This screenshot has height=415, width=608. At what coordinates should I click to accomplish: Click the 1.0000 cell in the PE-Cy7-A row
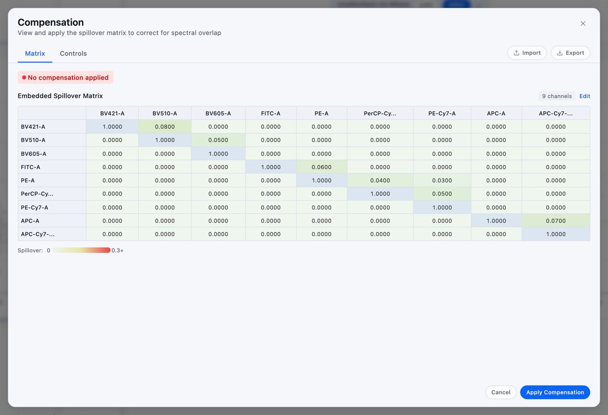click(442, 207)
